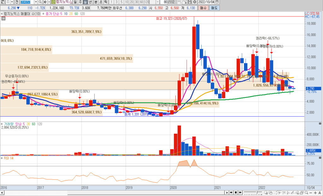Click the speaker sound icon
The width and height of the screenshot is (323, 196).
point(45,2)
